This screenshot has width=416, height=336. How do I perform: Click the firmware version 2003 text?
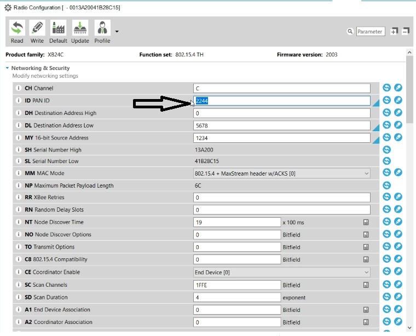tap(331, 55)
